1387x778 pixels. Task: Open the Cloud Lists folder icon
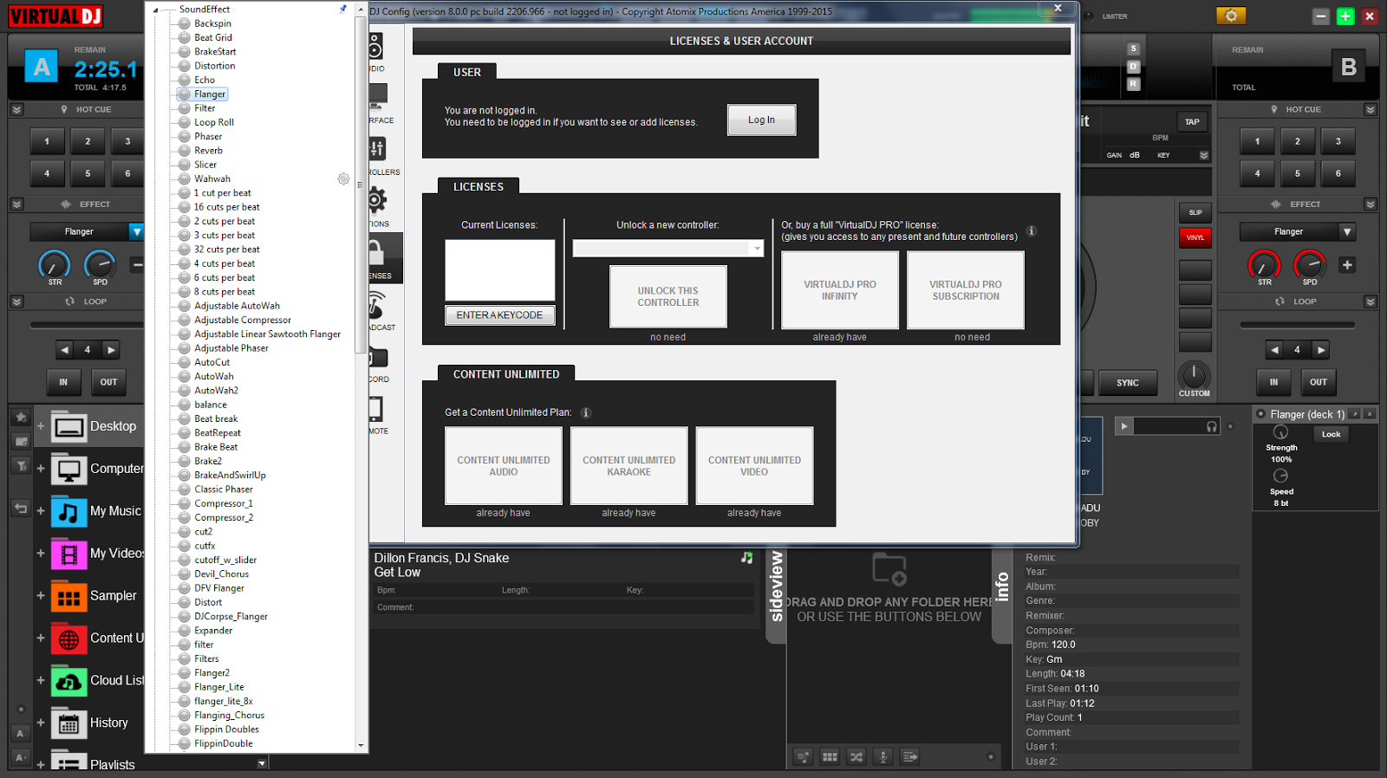(x=69, y=681)
